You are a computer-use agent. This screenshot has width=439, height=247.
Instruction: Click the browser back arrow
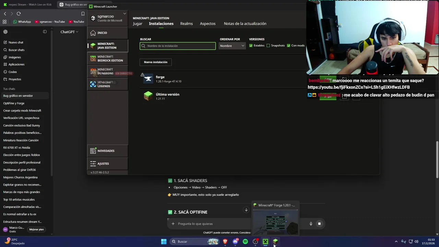click(5, 14)
